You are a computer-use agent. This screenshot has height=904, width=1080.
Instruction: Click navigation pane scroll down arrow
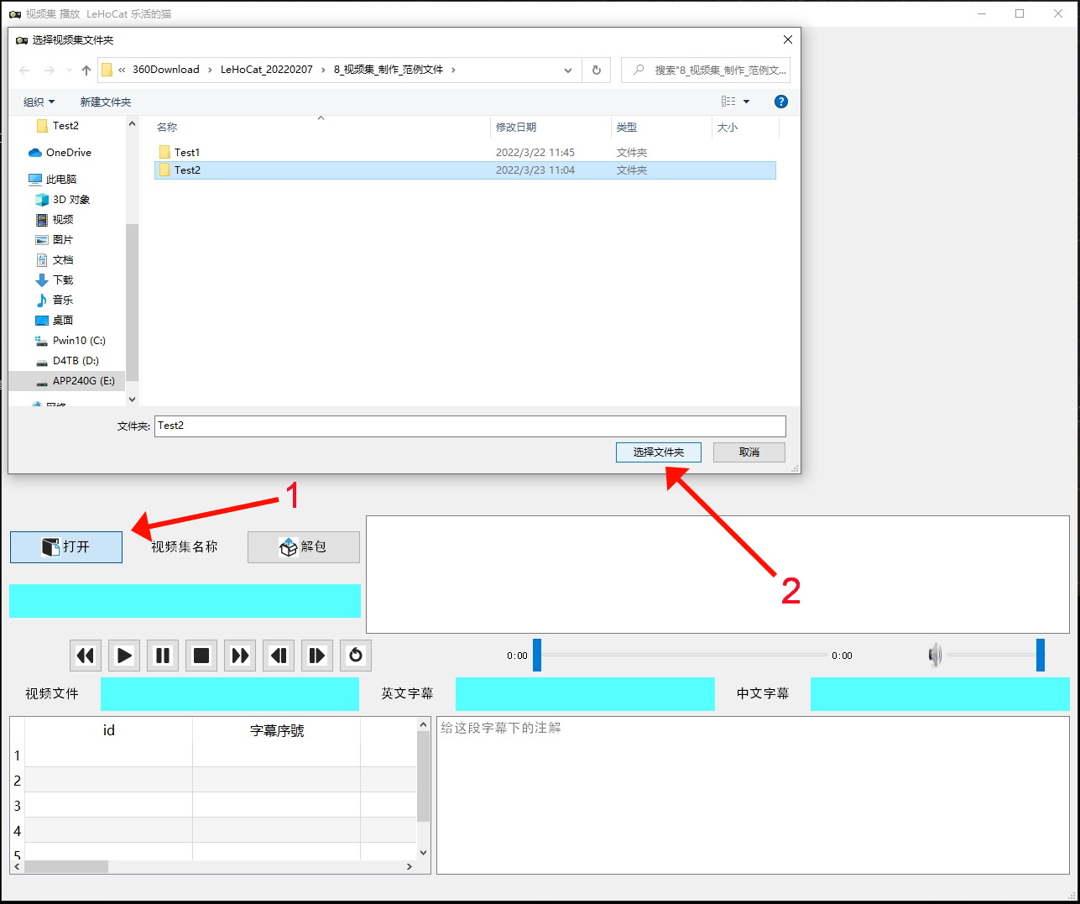132,400
